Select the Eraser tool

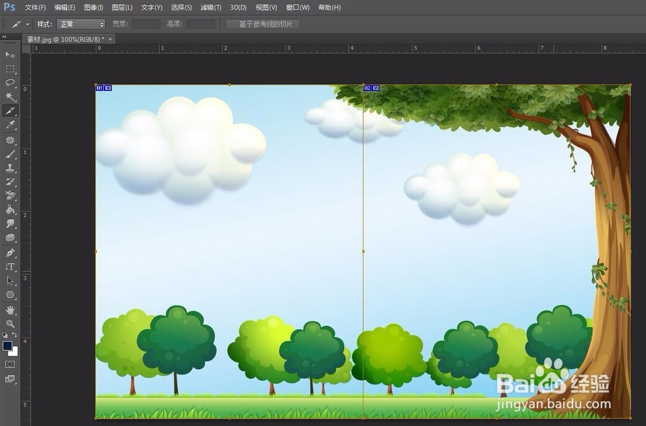point(10,196)
